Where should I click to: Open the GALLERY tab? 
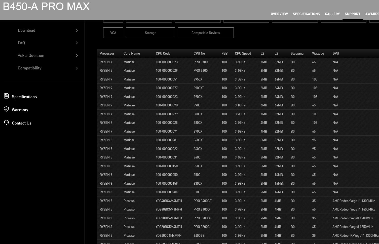coord(332,14)
